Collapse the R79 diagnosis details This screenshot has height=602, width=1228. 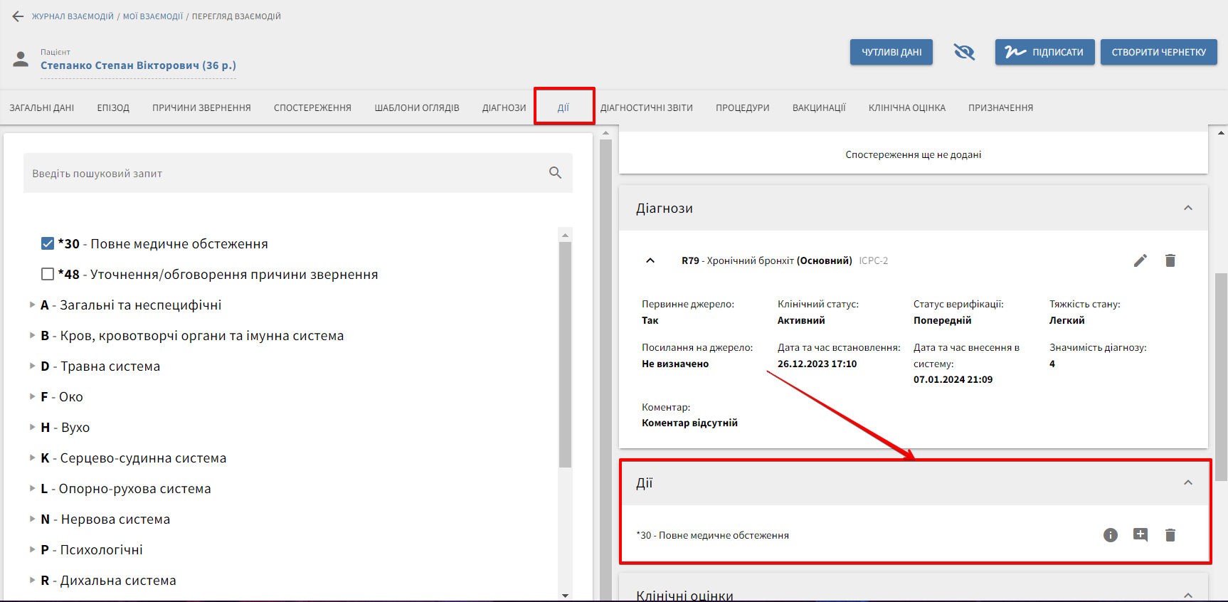(650, 260)
